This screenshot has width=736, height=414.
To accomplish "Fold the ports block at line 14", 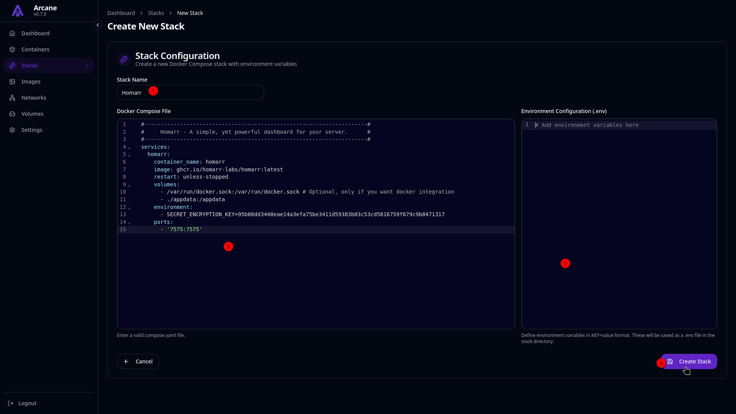I will 129,223.
